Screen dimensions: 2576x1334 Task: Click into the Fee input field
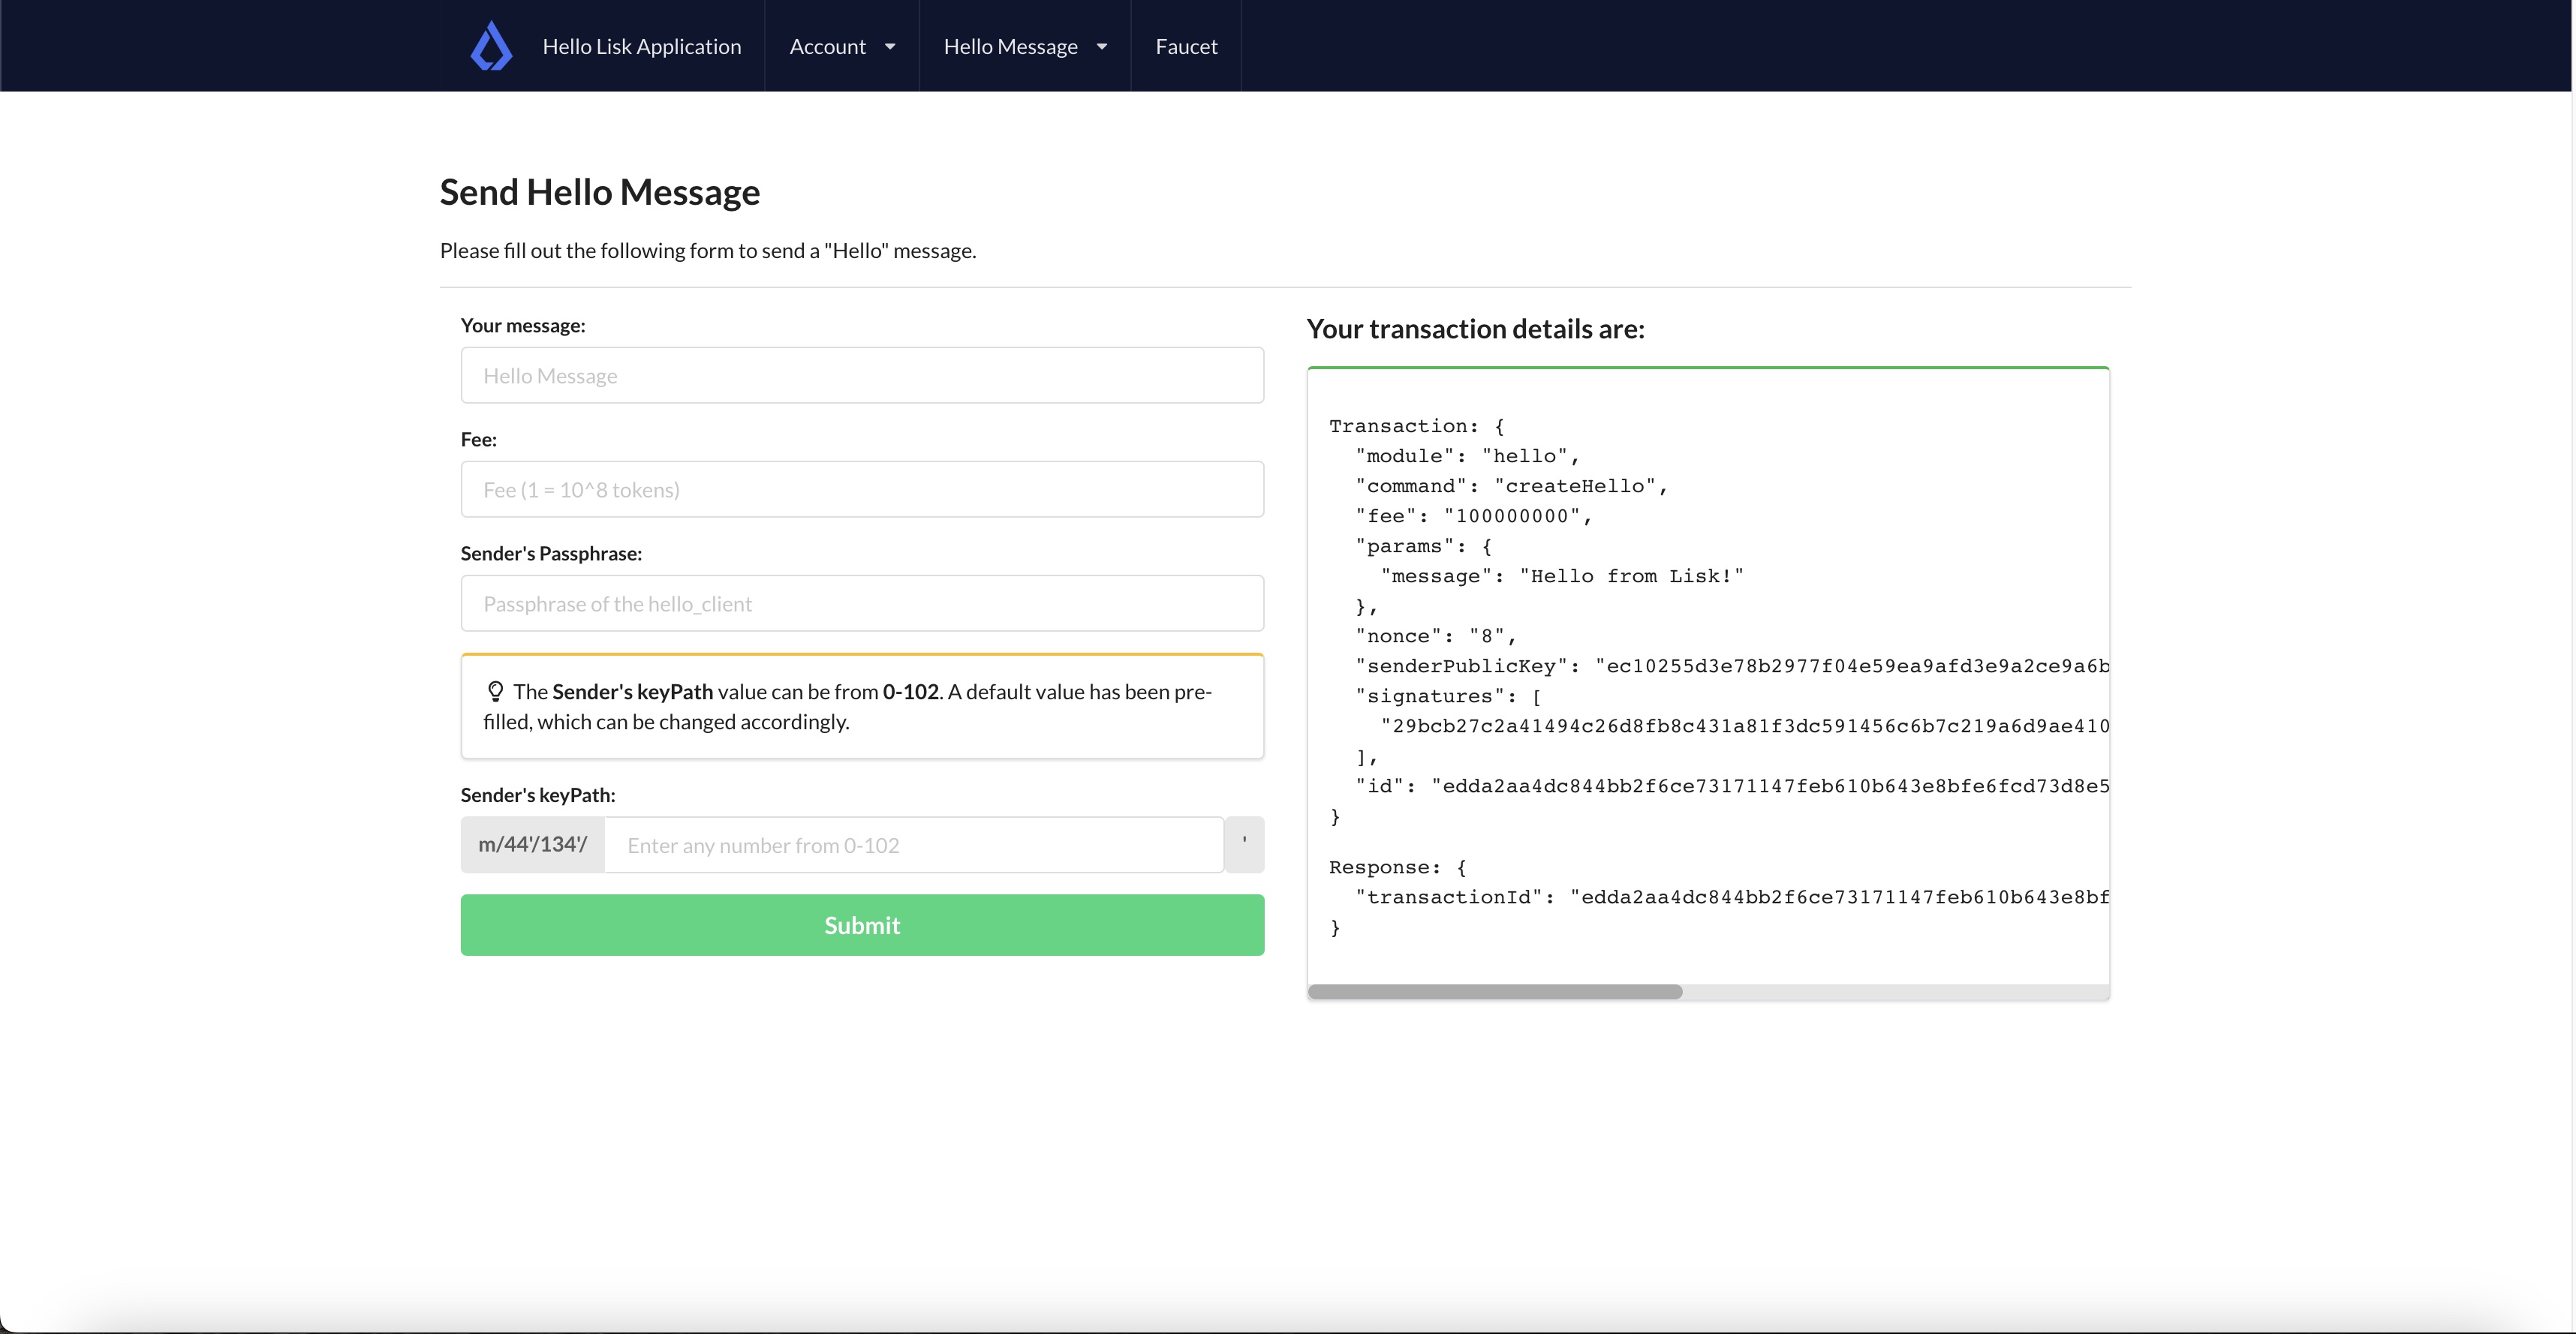862,490
